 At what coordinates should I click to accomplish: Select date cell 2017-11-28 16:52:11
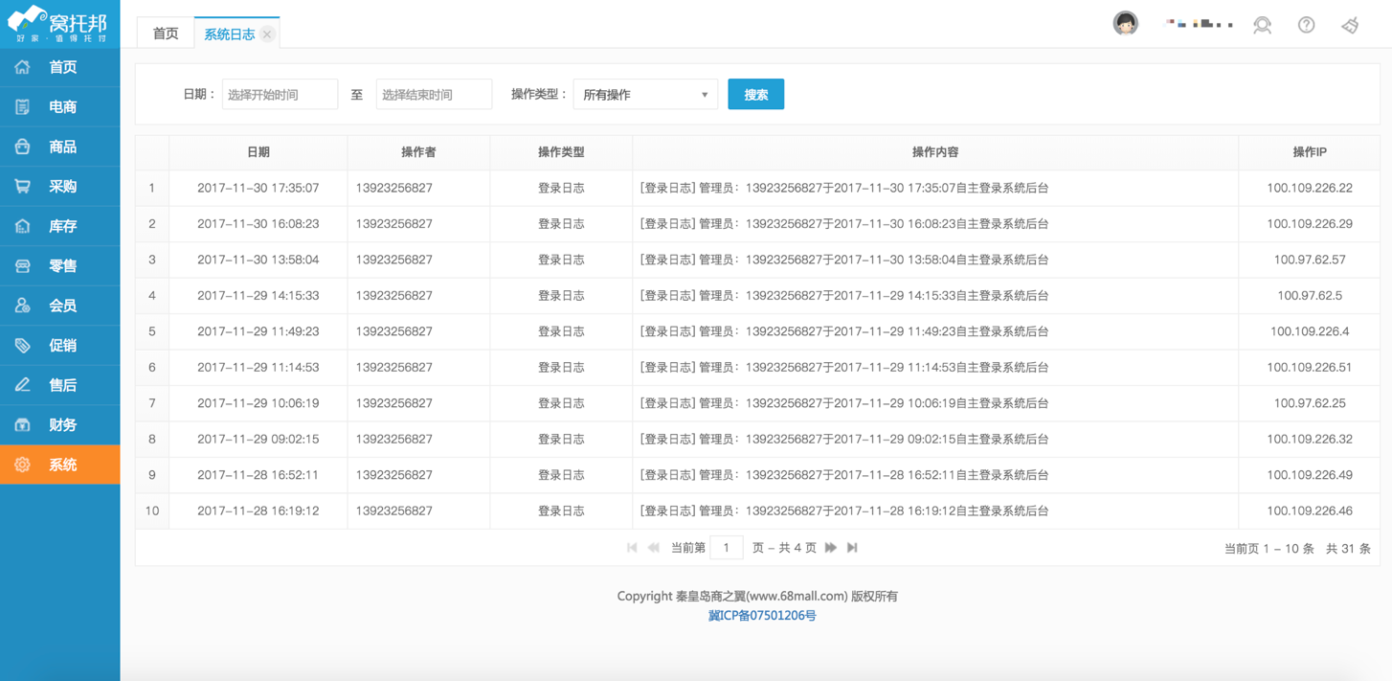[x=258, y=475]
